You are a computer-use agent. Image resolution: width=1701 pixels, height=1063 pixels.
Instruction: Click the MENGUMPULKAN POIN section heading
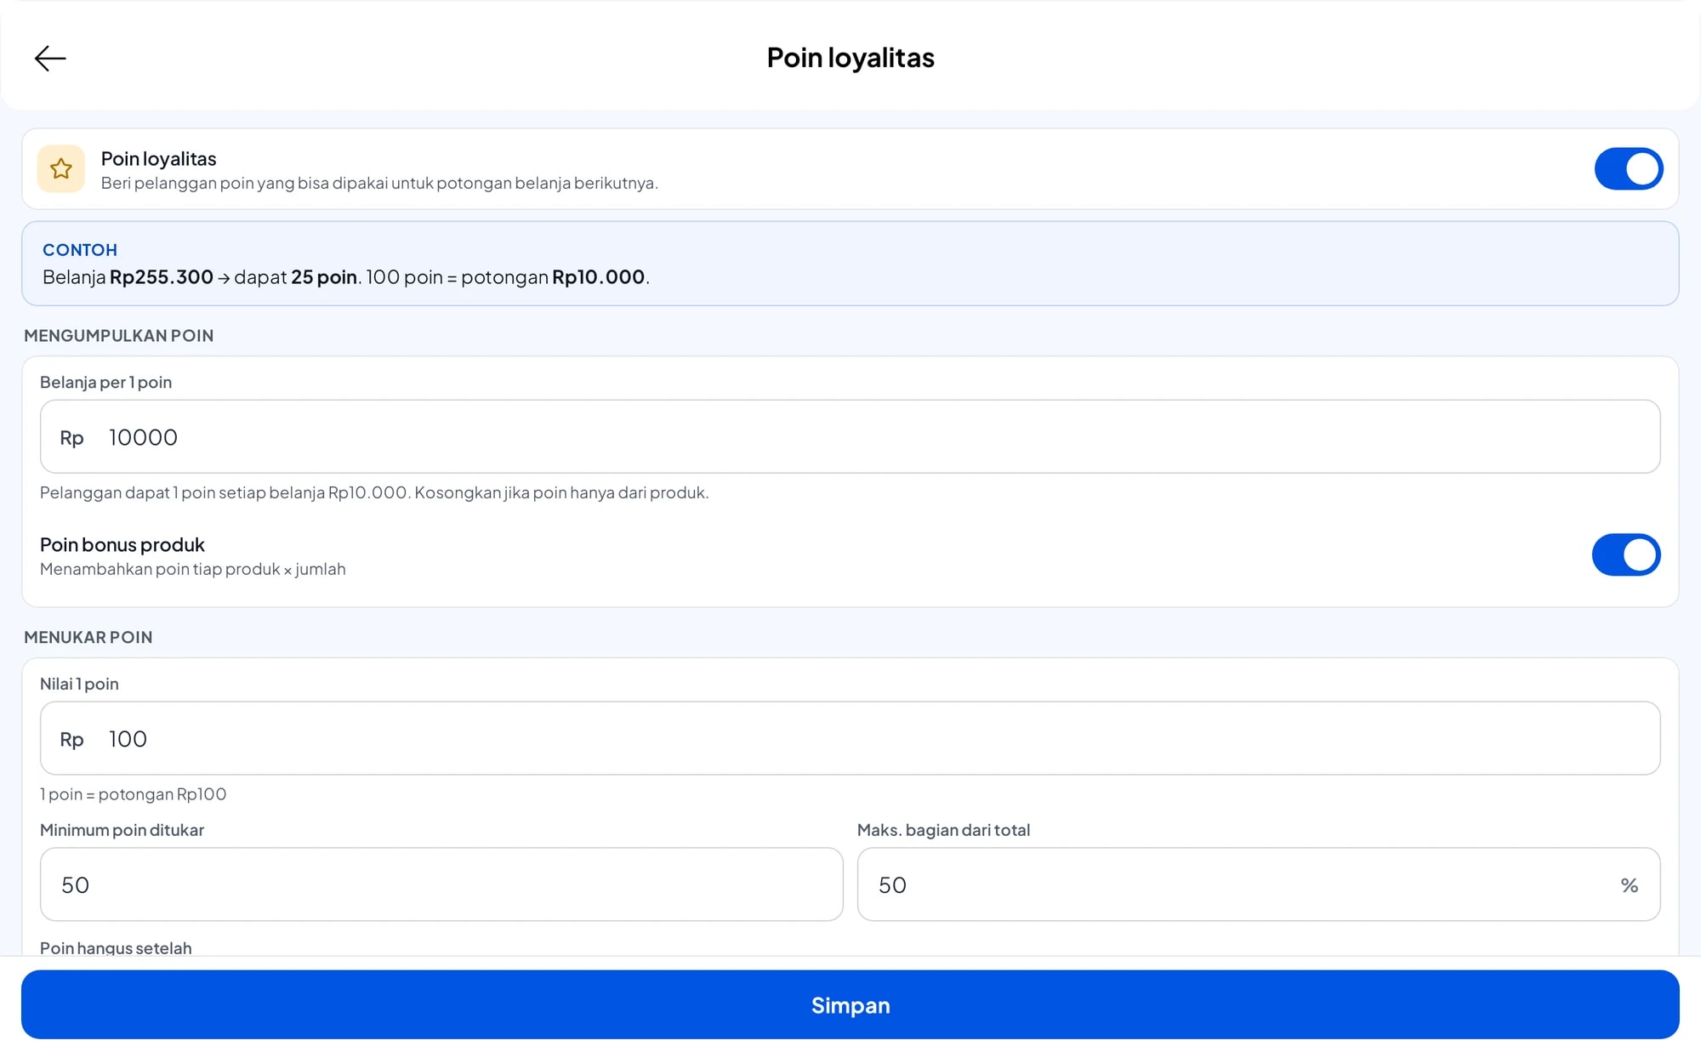[x=119, y=335]
